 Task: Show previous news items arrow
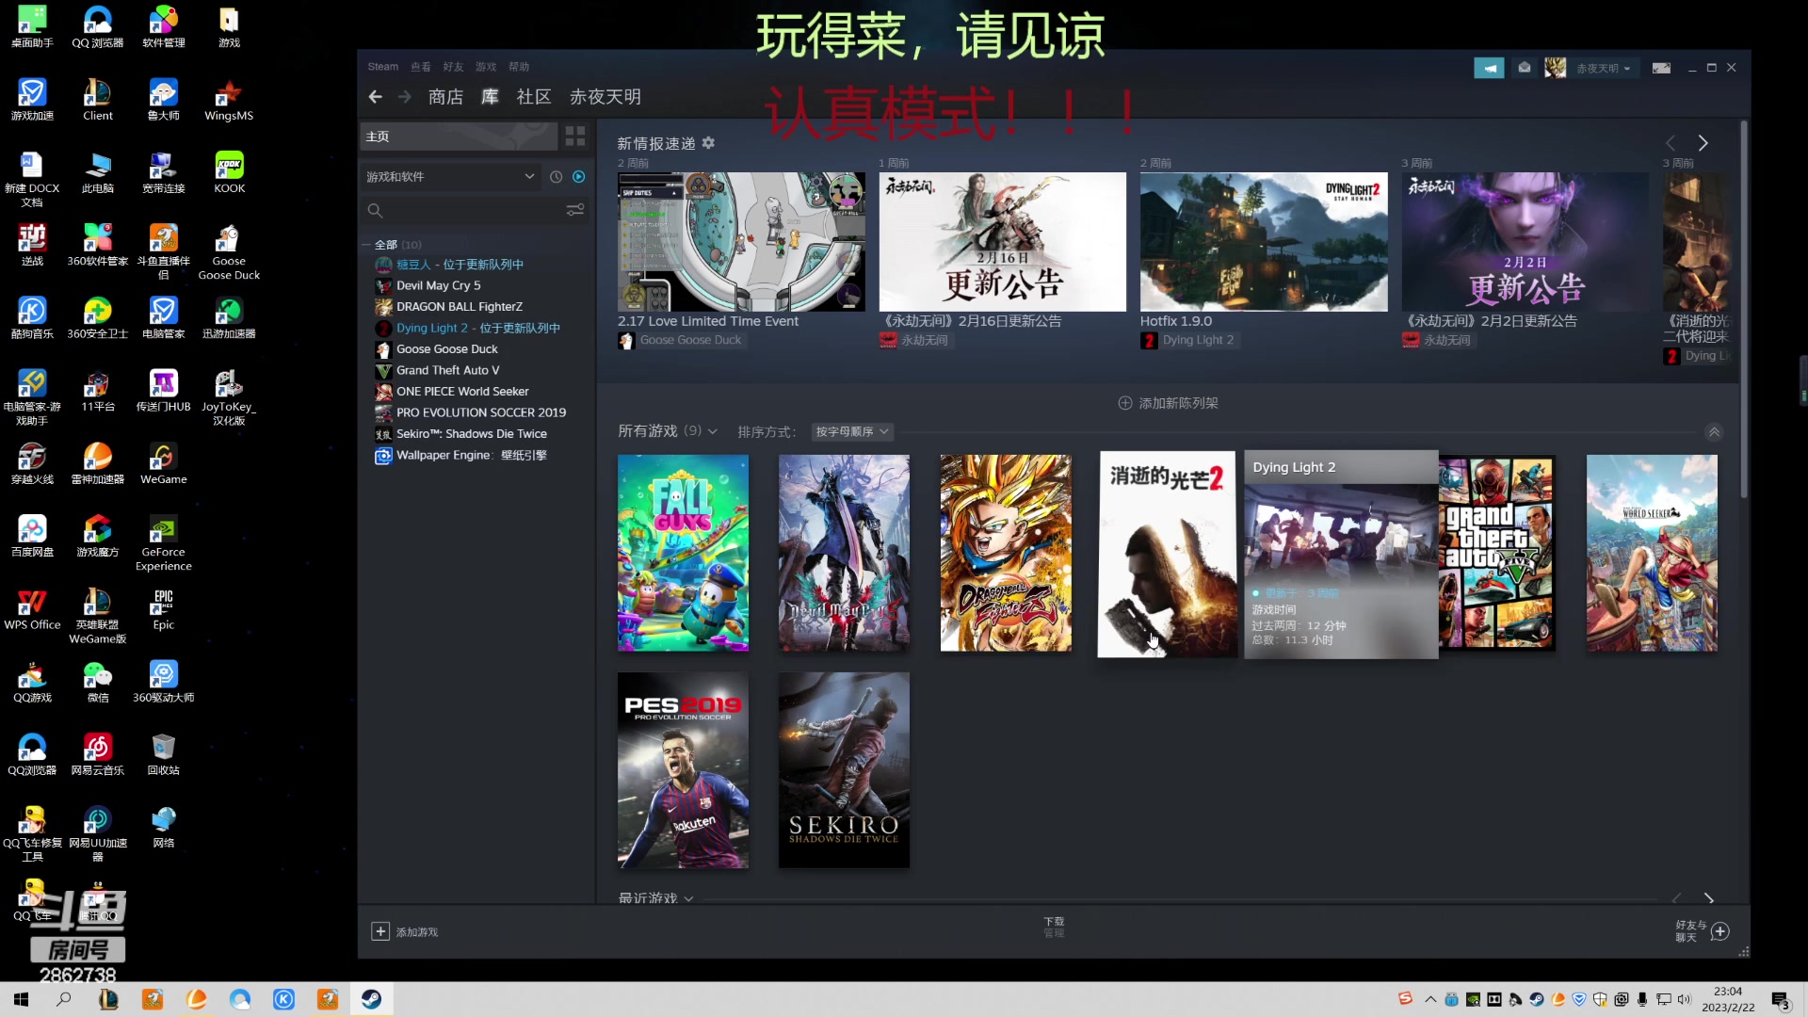click(x=1671, y=143)
